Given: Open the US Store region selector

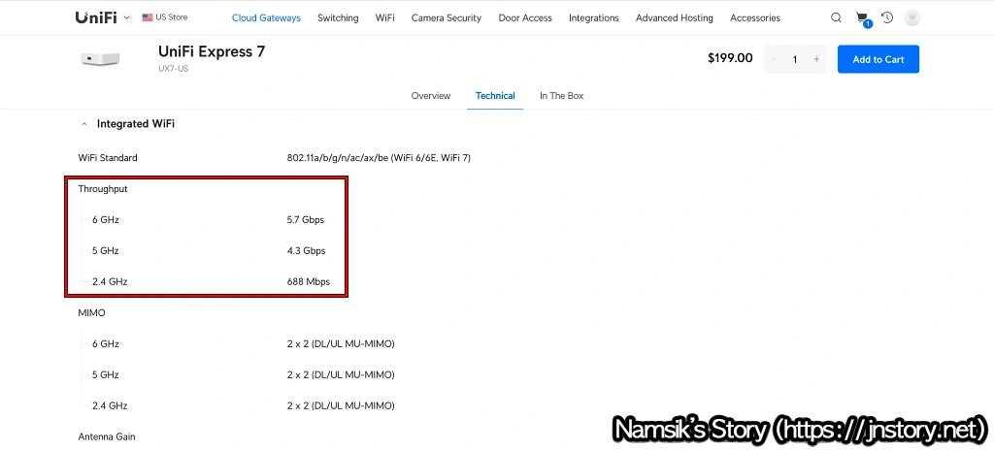Looking at the screenshot, I should tap(165, 17).
